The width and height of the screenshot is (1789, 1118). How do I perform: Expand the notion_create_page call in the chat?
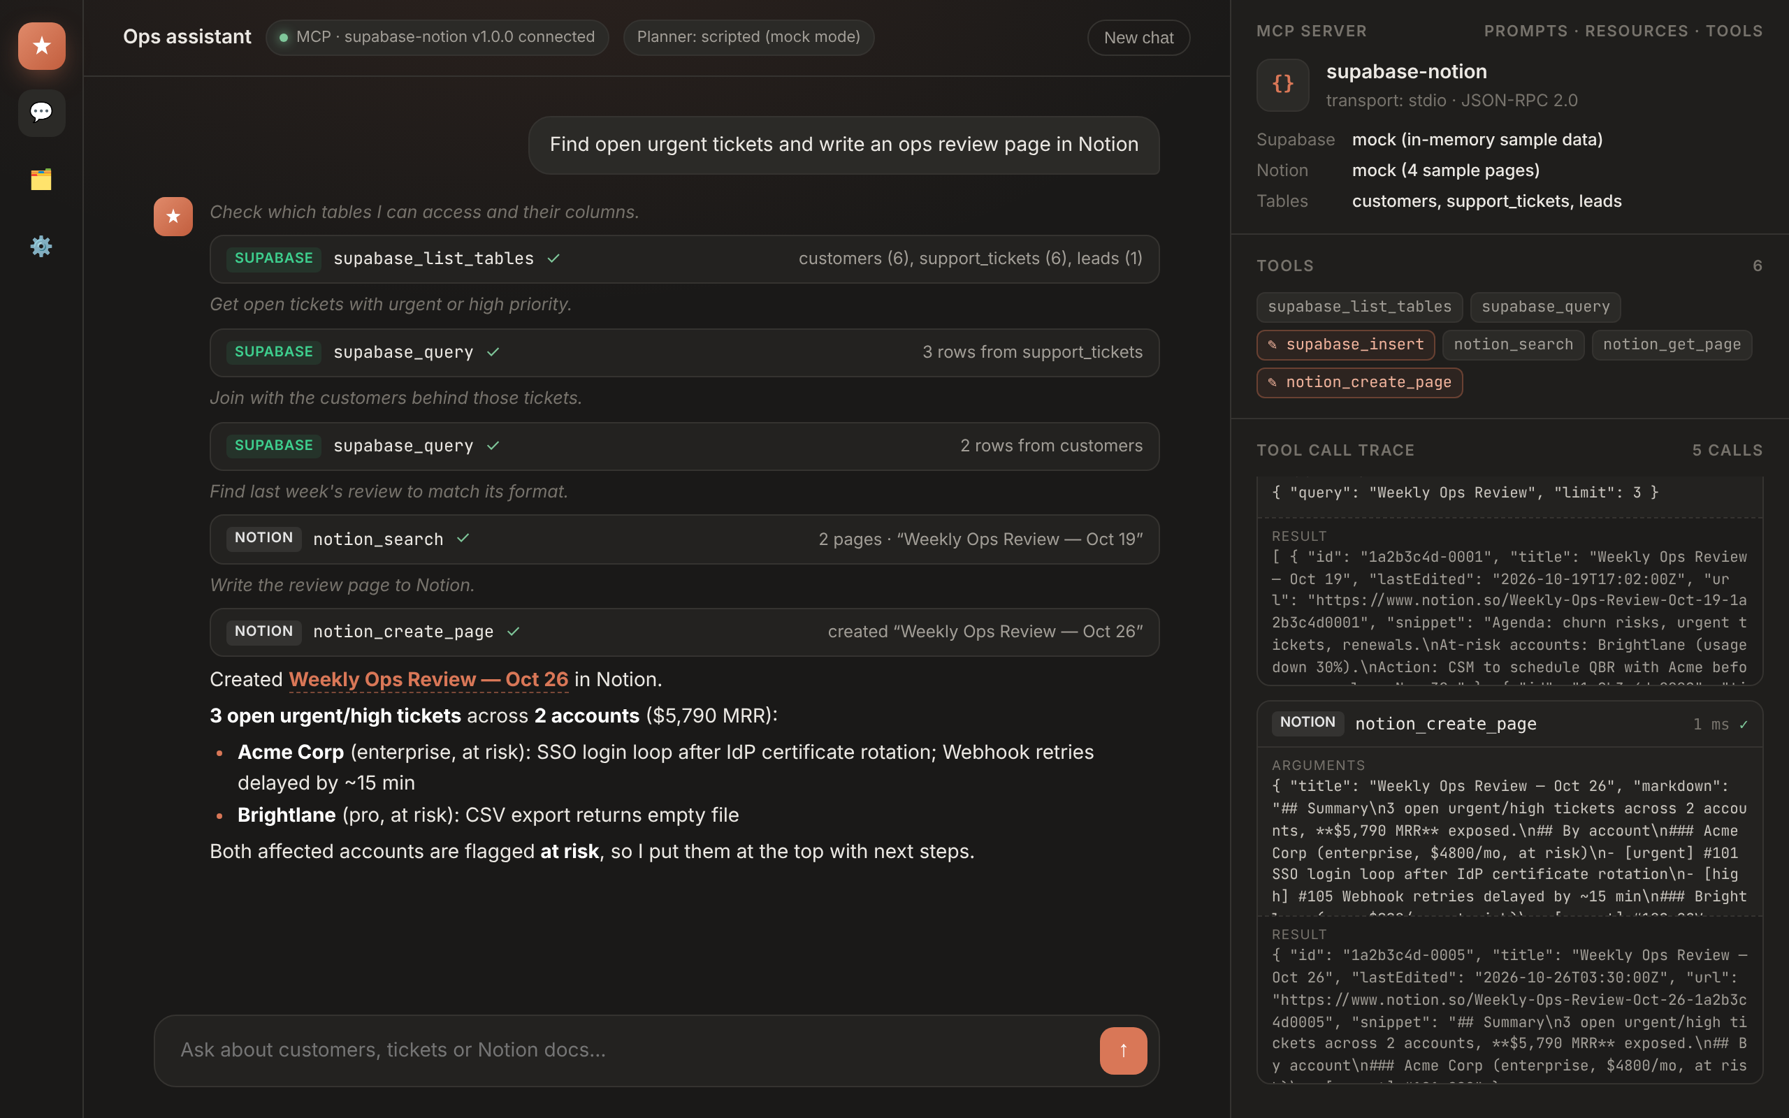[684, 632]
